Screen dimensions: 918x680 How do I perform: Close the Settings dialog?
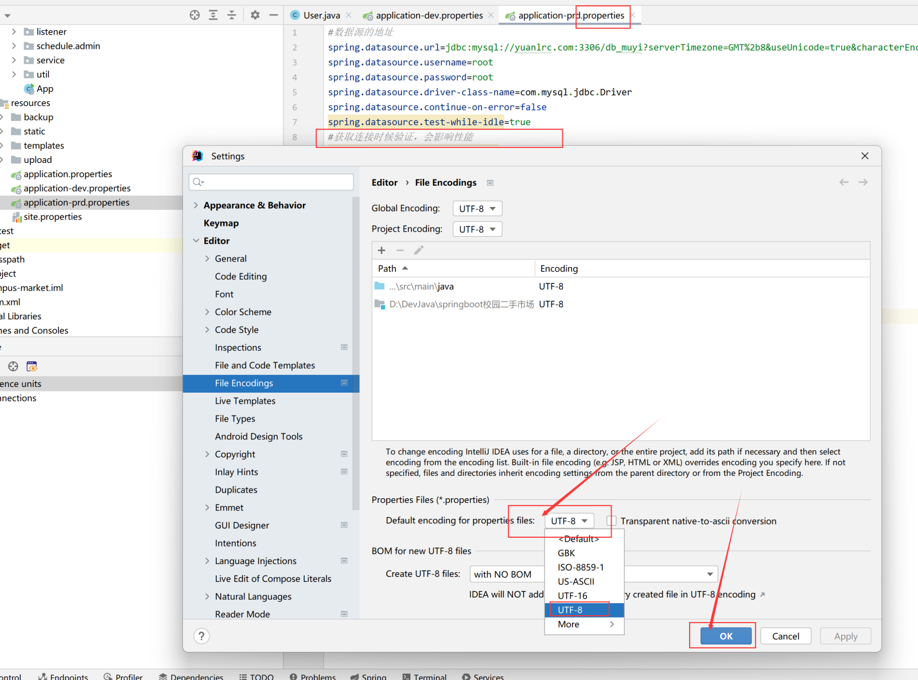865,156
